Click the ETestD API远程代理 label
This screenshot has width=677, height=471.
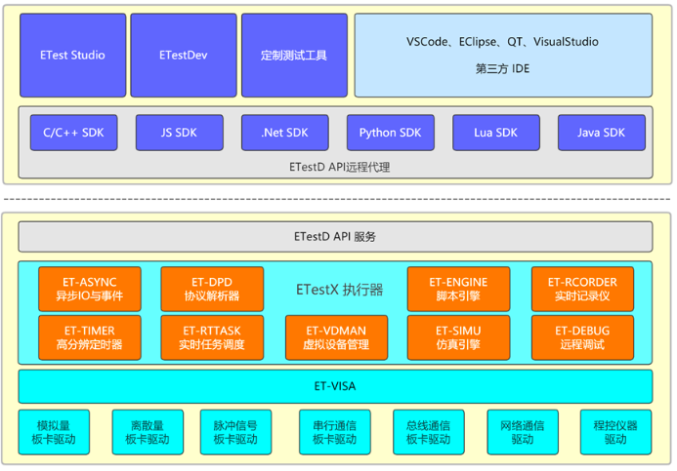339,167
